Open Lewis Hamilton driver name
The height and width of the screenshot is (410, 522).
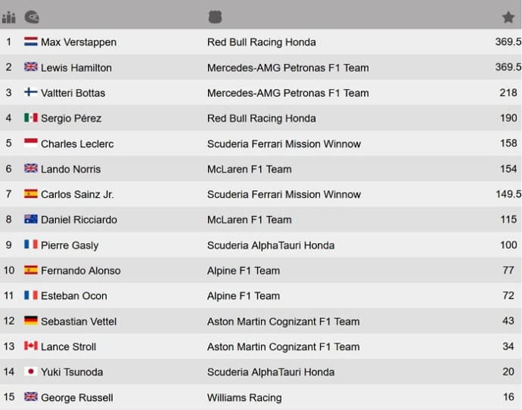(76, 68)
